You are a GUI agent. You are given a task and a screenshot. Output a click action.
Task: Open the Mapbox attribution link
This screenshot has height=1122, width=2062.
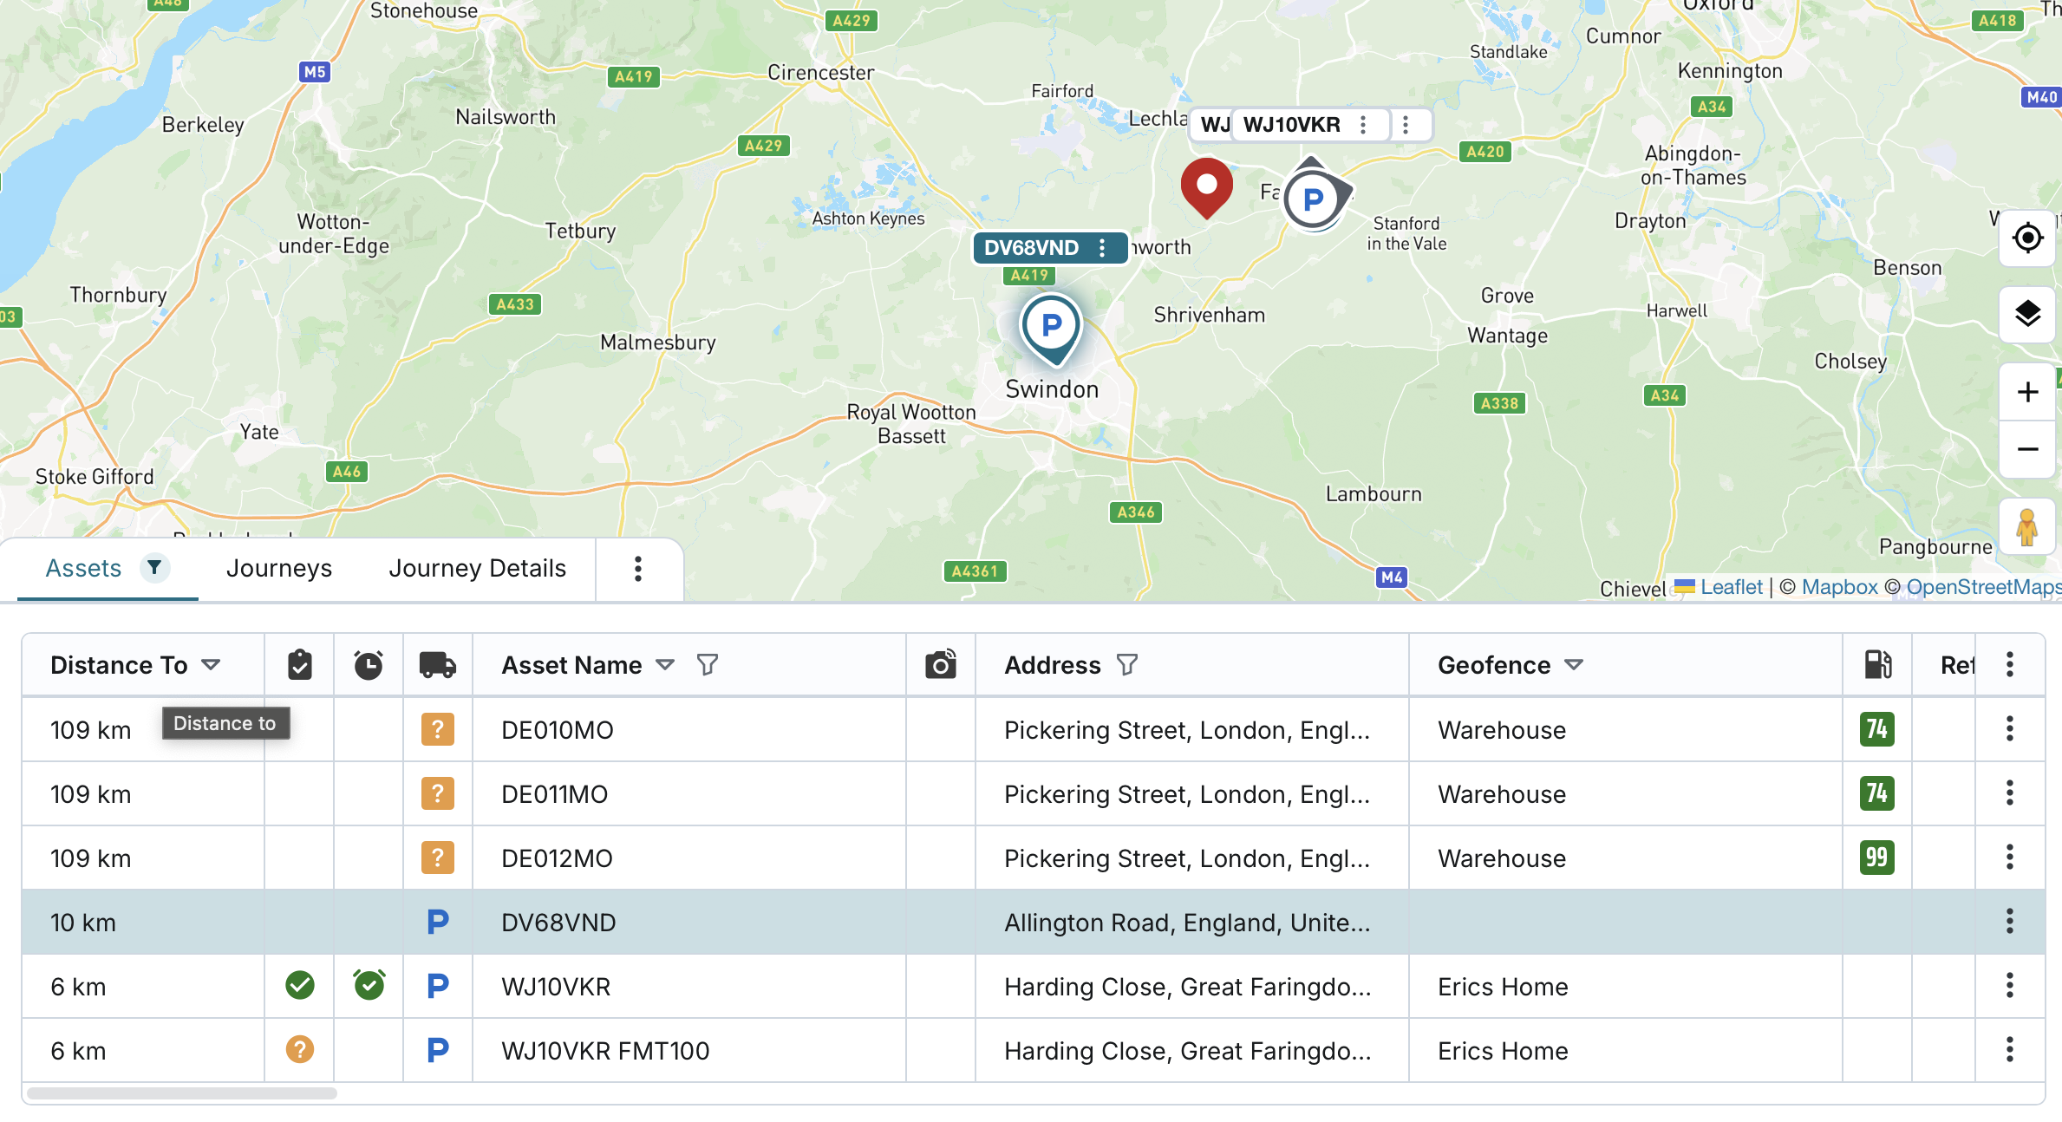pyautogui.click(x=1839, y=587)
